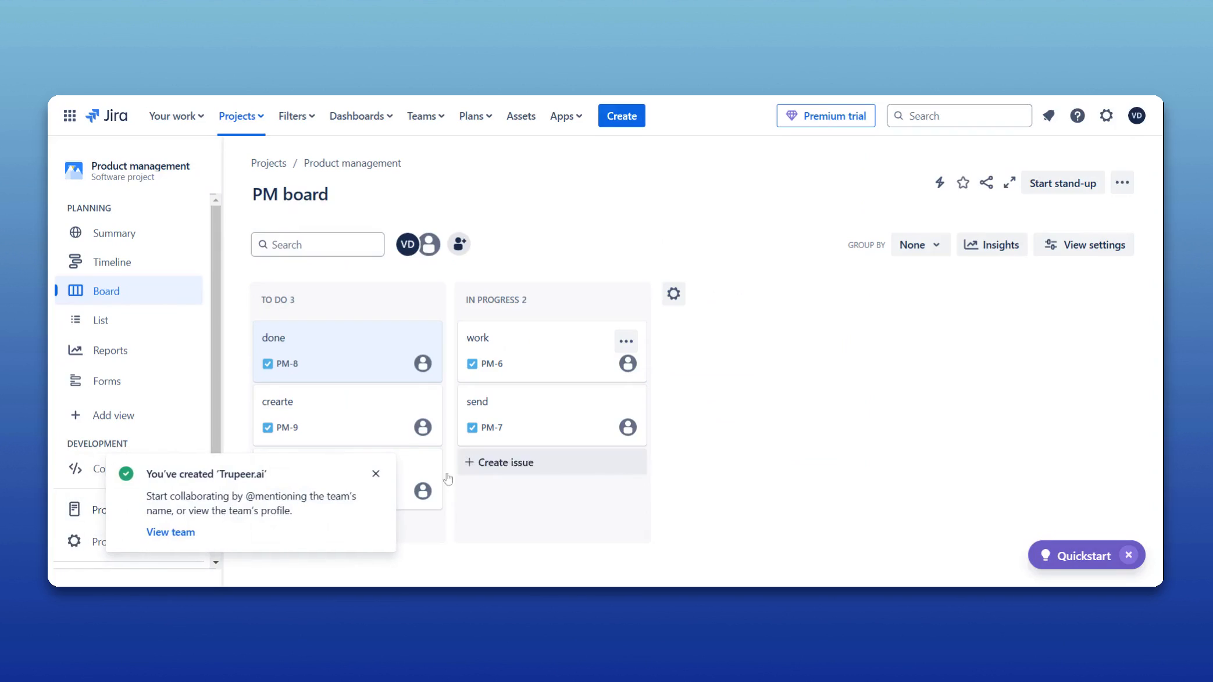1213x682 pixels.
Task: Open the board column settings gear
Action: click(x=673, y=293)
